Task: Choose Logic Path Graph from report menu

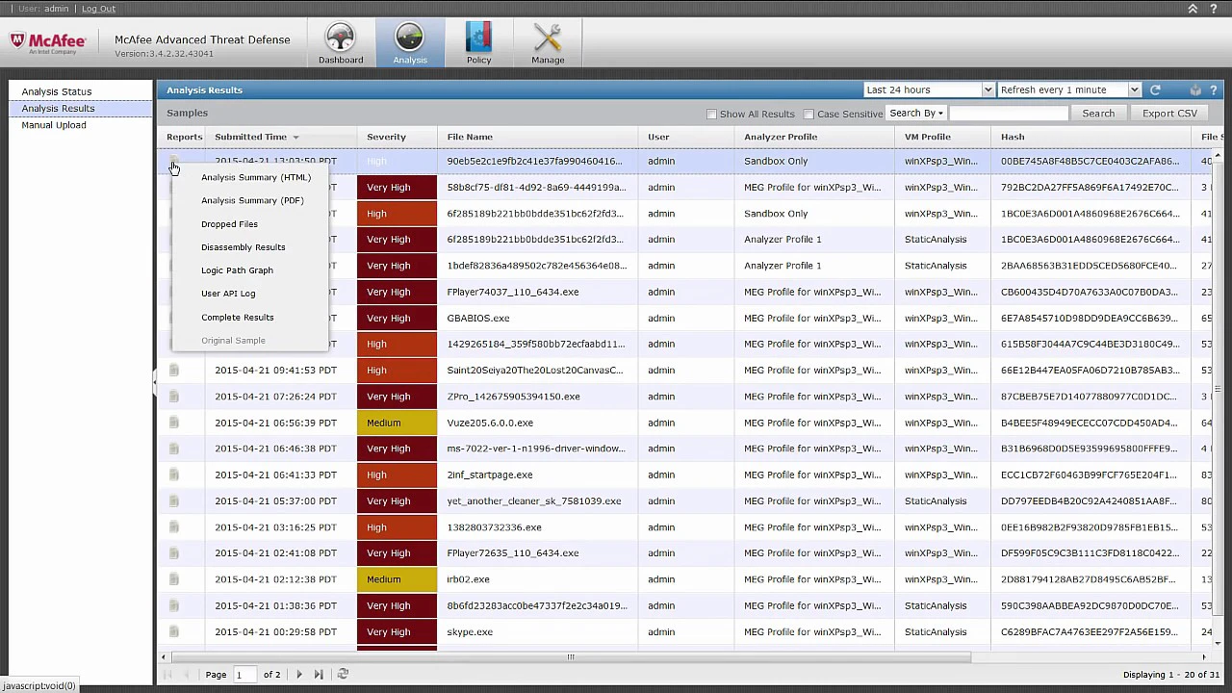Action: (237, 270)
